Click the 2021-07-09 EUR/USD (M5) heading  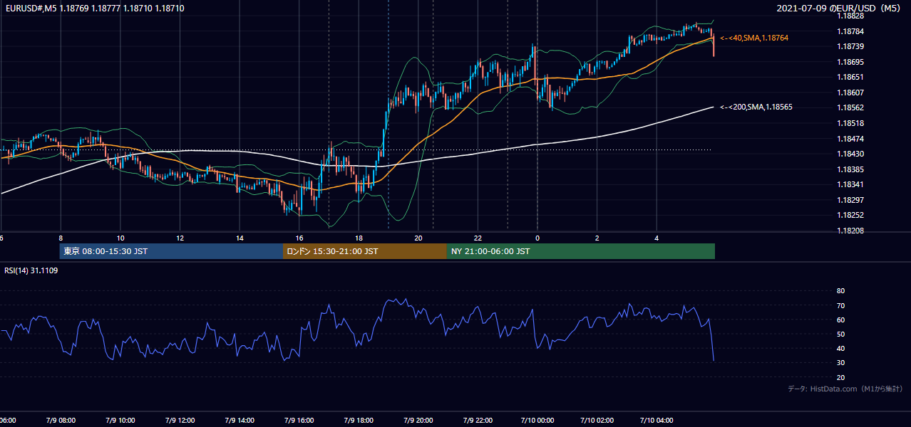[840, 9]
